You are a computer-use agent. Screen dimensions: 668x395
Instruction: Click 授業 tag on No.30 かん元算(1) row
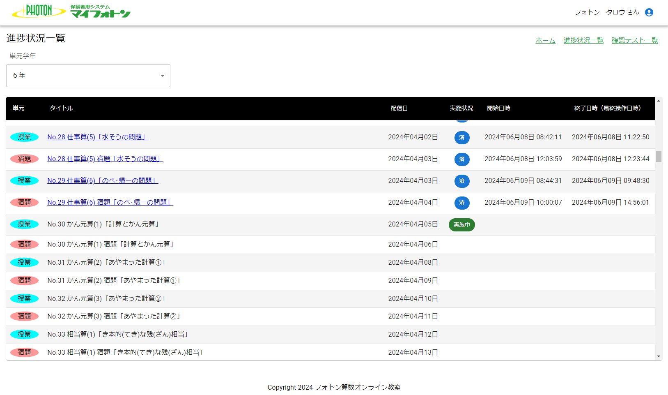pyautogui.click(x=24, y=224)
